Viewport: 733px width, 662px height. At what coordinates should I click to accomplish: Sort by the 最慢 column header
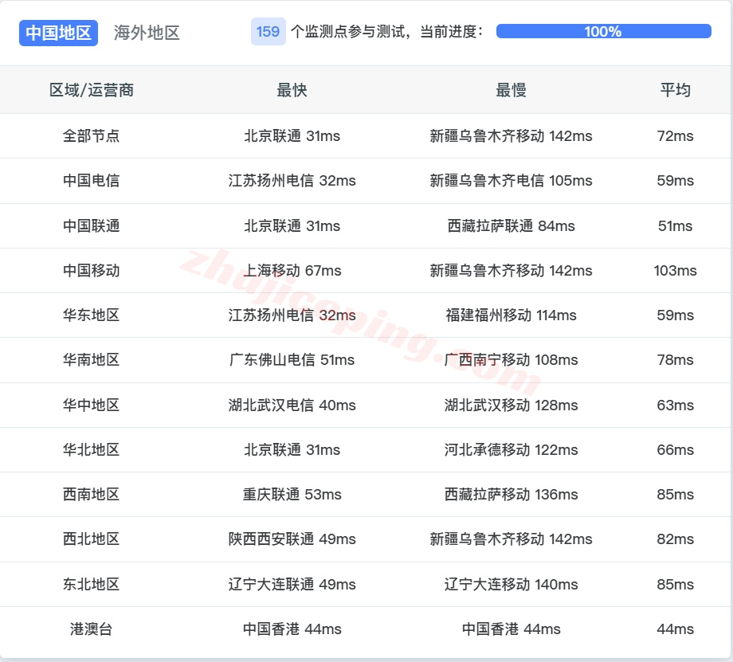point(511,90)
